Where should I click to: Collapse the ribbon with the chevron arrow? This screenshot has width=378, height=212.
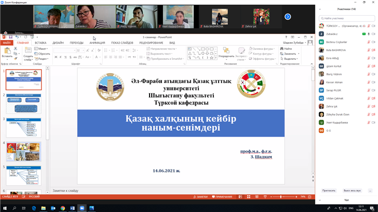tap(312, 64)
